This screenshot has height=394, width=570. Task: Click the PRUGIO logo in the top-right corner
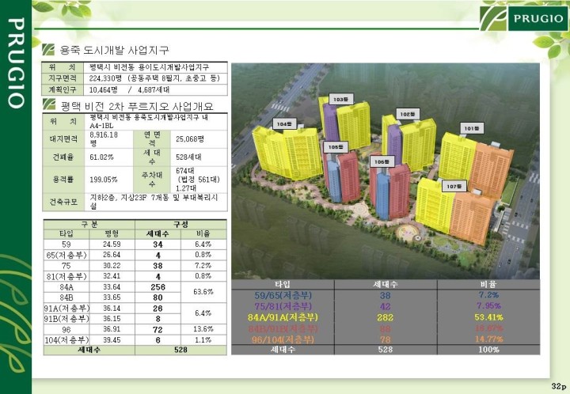point(524,18)
